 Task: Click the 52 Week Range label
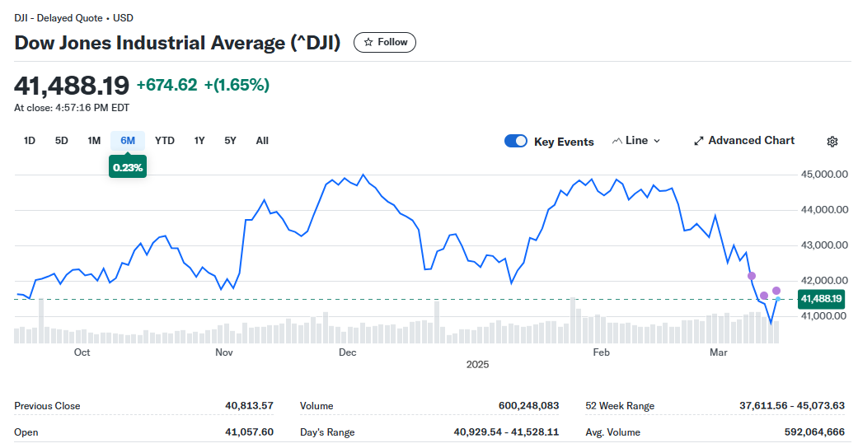point(620,406)
